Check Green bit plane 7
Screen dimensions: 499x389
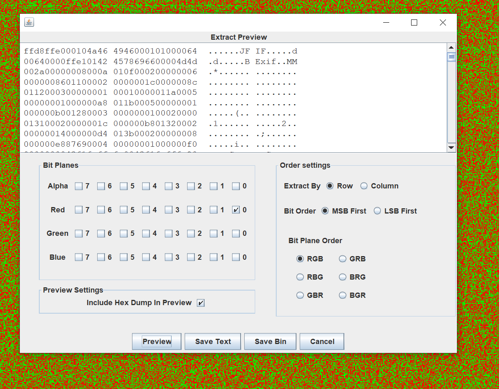click(79, 234)
